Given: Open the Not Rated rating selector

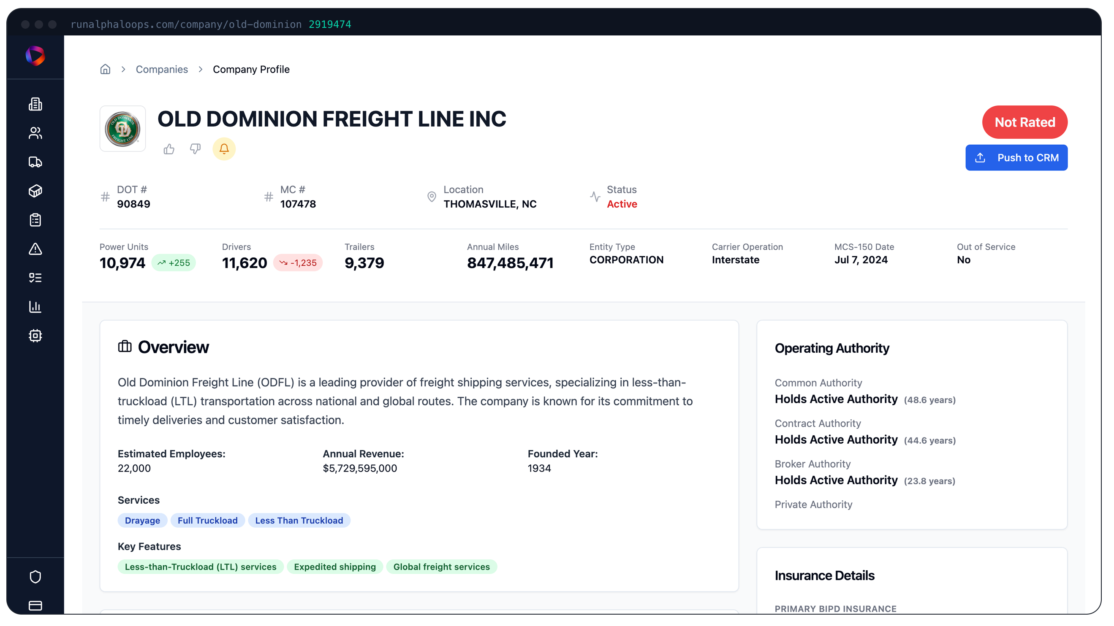Looking at the screenshot, I should coord(1024,122).
